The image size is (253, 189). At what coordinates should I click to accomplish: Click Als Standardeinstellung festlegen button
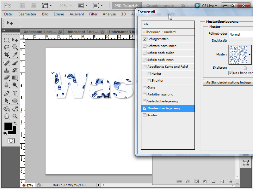tap(228, 83)
